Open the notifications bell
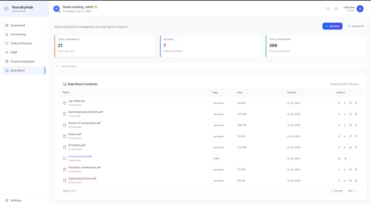Viewport: 371px width, 204px height. coord(328,9)
